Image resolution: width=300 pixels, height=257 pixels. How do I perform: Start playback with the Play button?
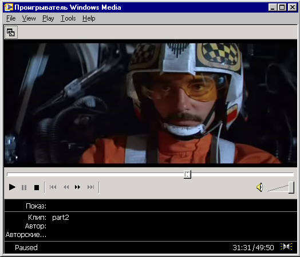(12, 187)
